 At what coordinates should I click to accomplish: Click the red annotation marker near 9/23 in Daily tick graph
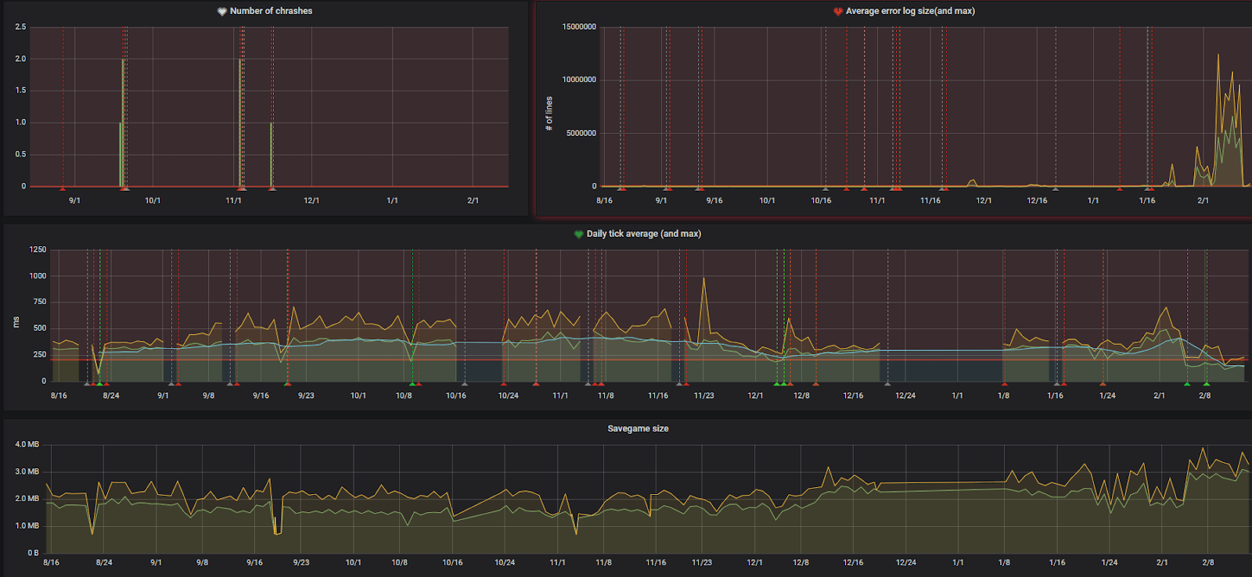287,383
